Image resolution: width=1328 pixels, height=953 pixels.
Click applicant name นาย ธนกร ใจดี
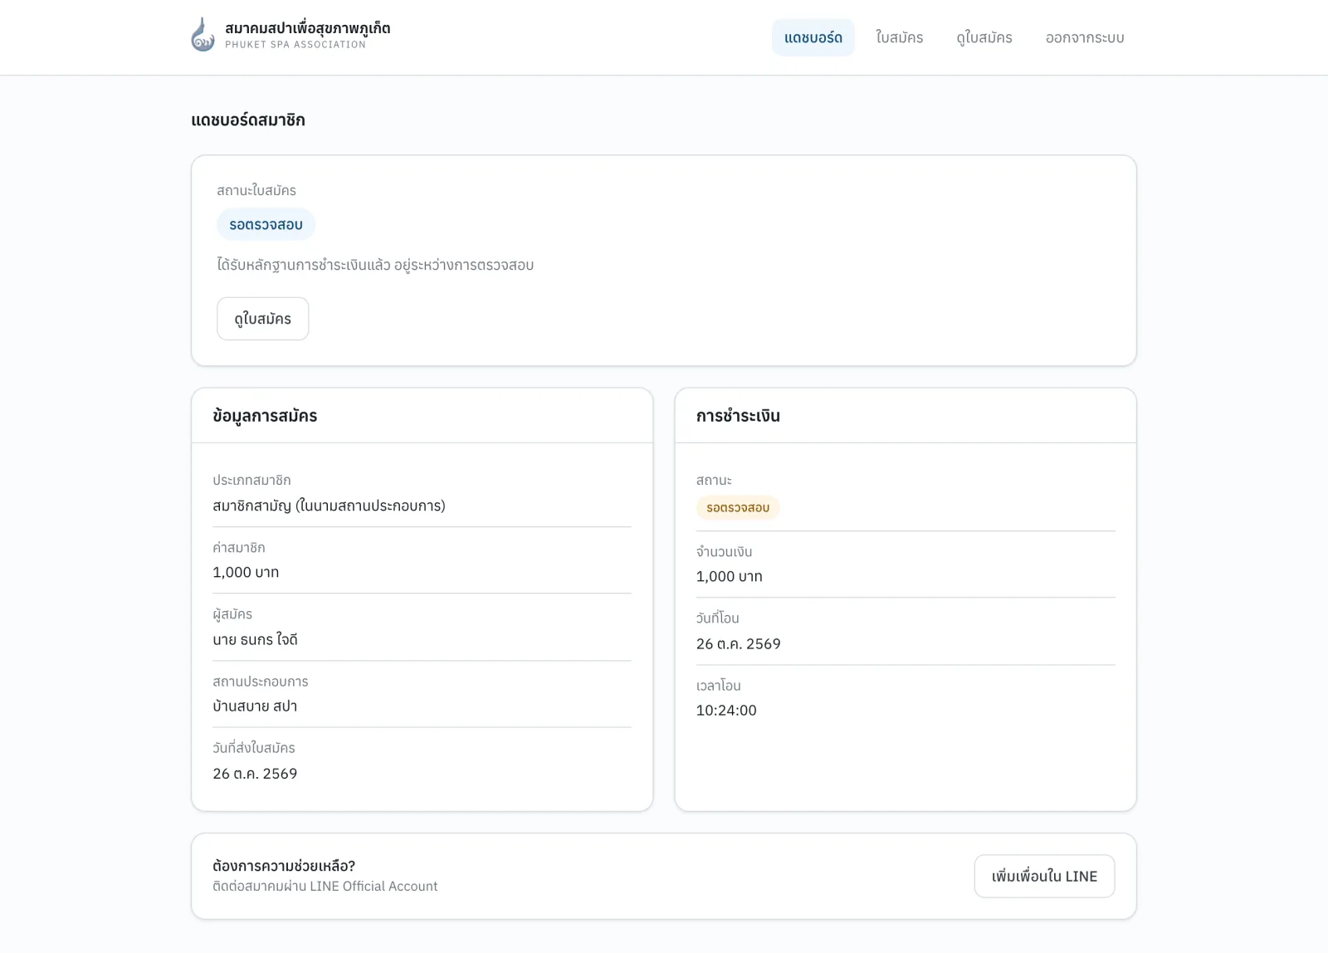click(255, 639)
